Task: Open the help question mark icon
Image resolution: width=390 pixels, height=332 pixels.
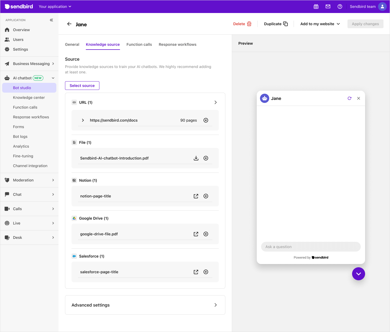Action: point(340,6)
